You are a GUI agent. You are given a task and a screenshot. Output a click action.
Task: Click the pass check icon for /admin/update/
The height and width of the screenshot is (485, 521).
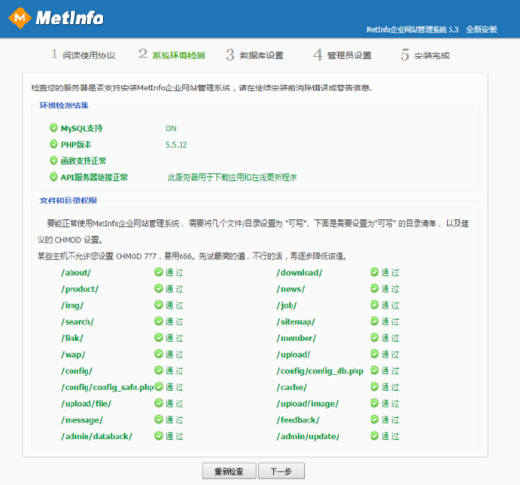click(x=374, y=436)
